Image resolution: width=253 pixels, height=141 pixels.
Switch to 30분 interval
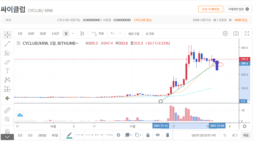click(43, 33)
